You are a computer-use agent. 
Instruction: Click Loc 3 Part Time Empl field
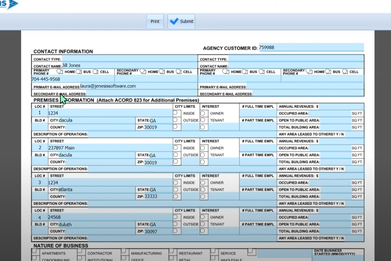(x=258, y=196)
